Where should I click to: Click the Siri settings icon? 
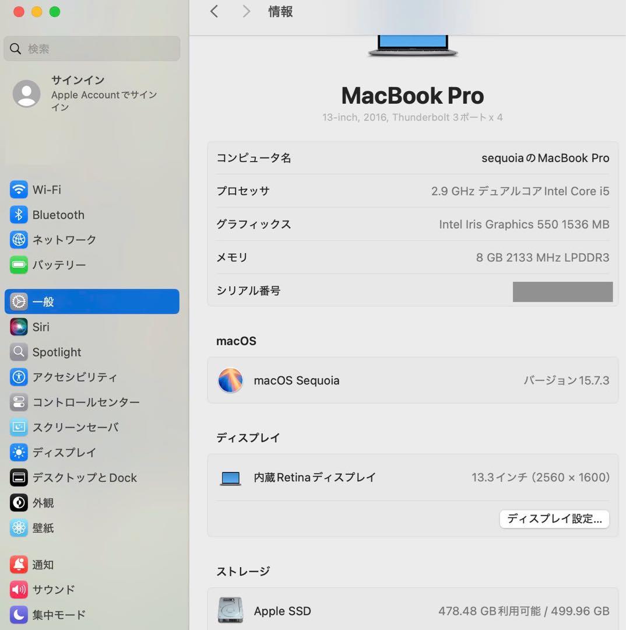coord(19,327)
